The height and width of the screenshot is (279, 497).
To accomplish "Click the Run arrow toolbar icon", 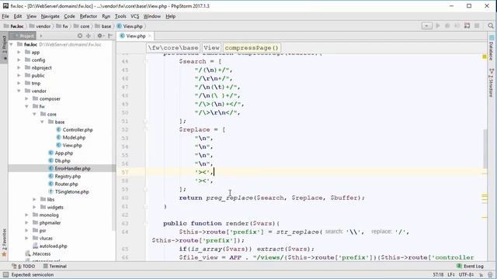I will pos(438,26).
